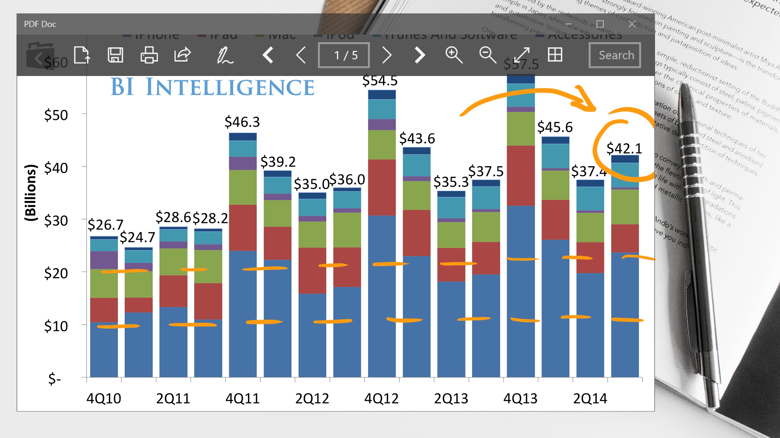Click the zoom out magnifier icon

(487, 55)
